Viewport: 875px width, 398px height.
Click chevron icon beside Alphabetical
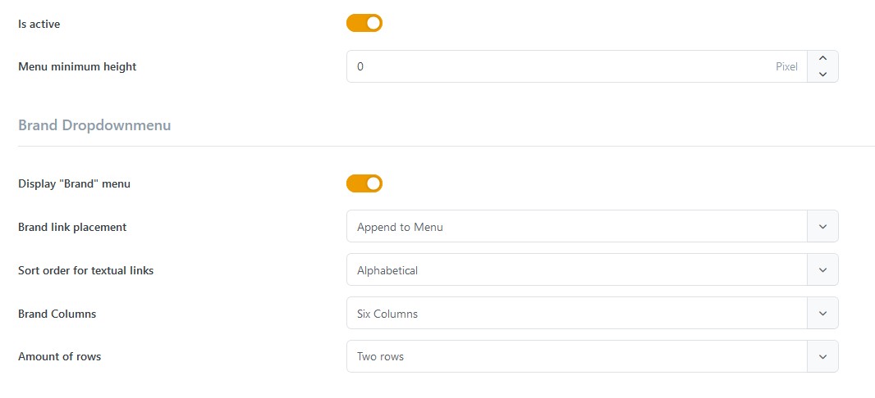pos(822,270)
